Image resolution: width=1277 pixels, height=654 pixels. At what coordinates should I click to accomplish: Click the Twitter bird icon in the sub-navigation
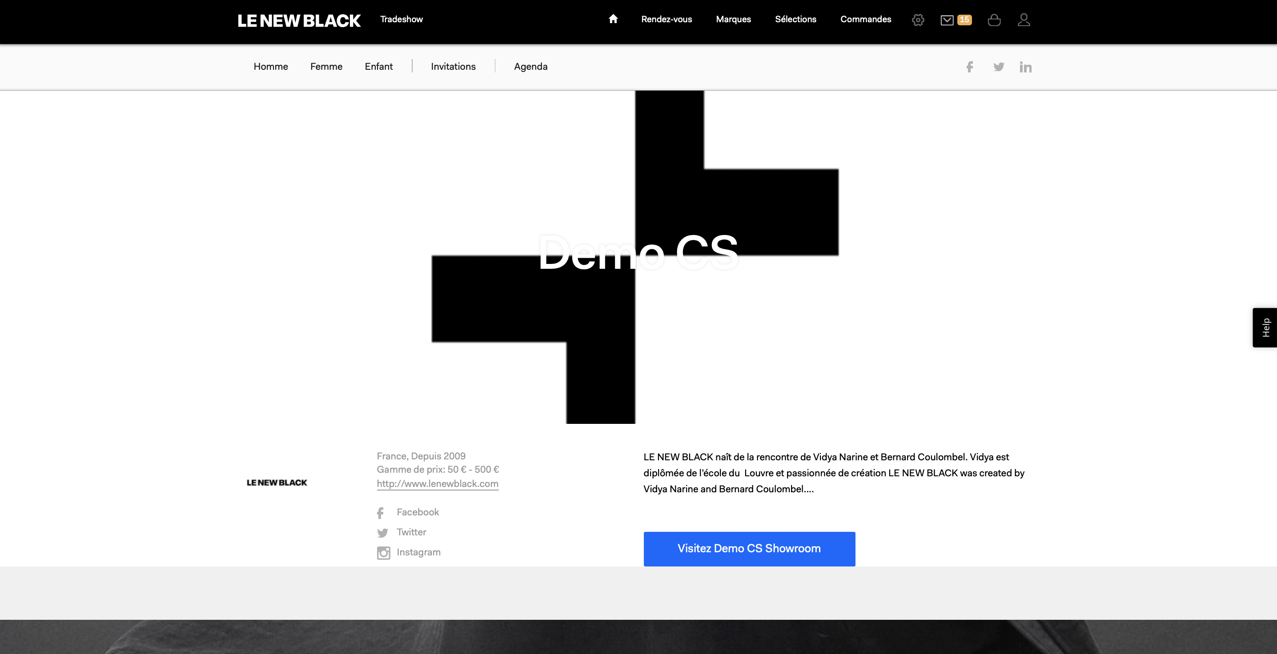click(998, 67)
